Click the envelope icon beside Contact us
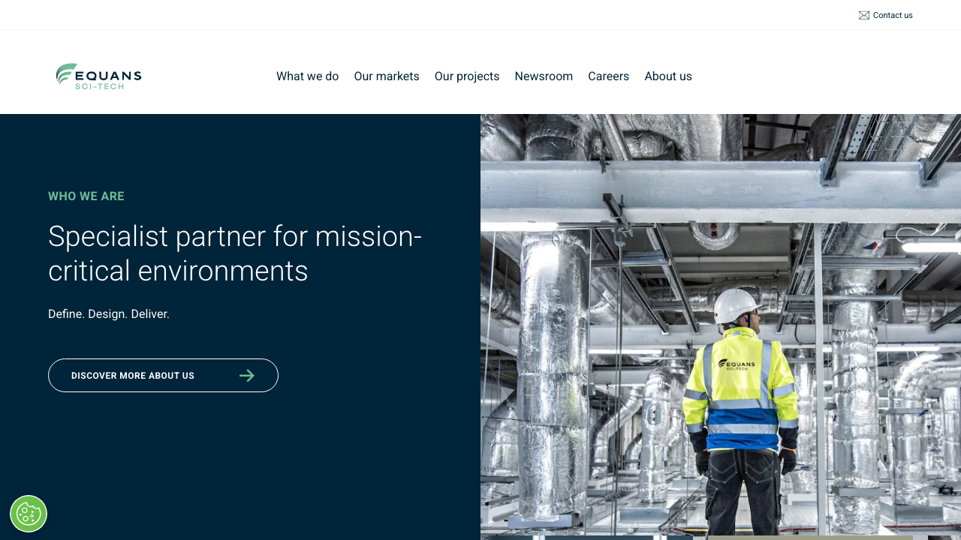The width and height of the screenshot is (961, 540). (863, 15)
